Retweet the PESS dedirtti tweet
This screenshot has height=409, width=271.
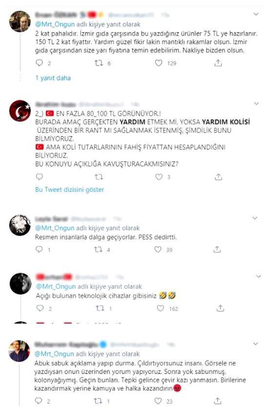click(x=99, y=249)
